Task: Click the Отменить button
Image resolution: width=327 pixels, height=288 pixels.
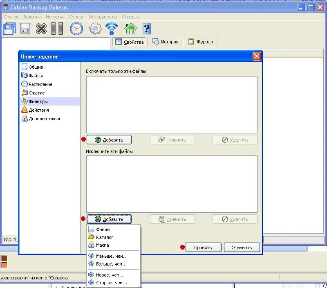Action: tap(242, 248)
